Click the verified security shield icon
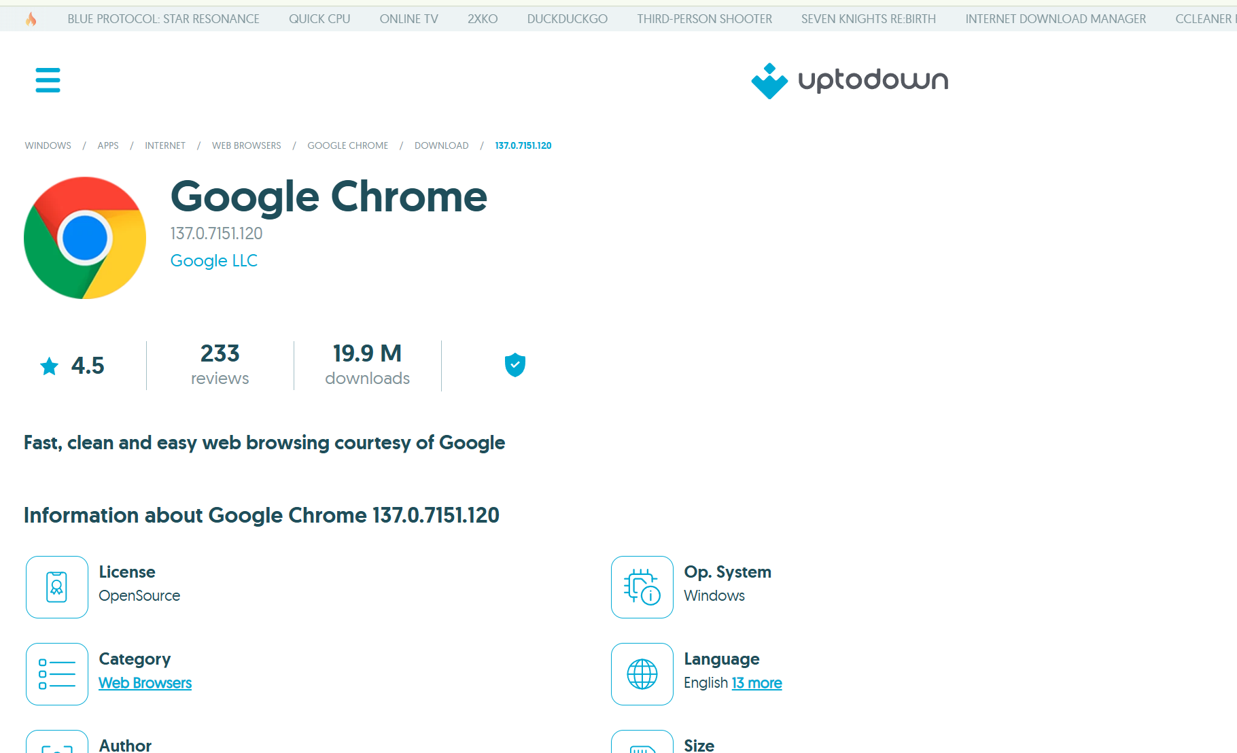 515,365
